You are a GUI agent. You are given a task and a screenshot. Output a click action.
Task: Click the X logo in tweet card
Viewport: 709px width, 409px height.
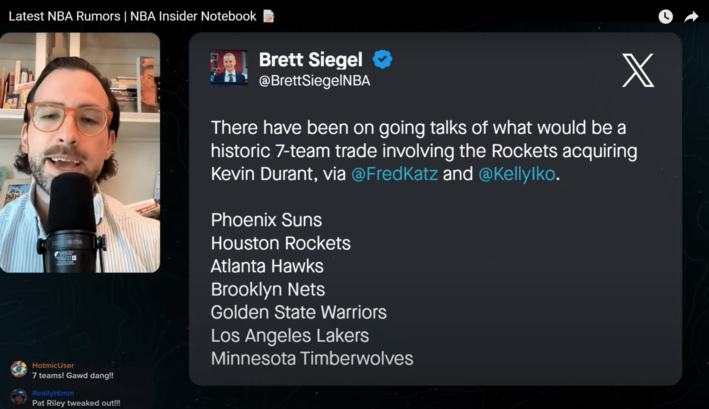[638, 70]
